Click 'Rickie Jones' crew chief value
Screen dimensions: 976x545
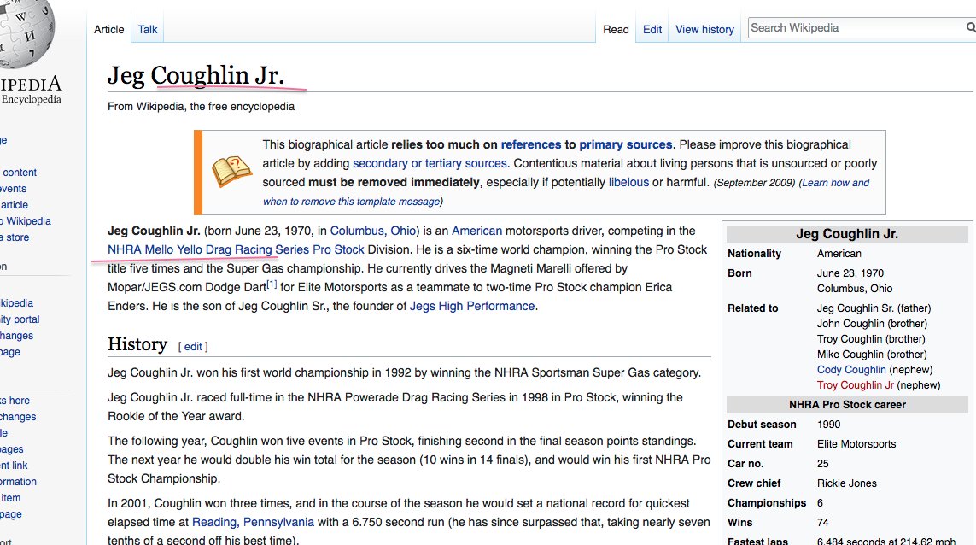click(x=846, y=483)
